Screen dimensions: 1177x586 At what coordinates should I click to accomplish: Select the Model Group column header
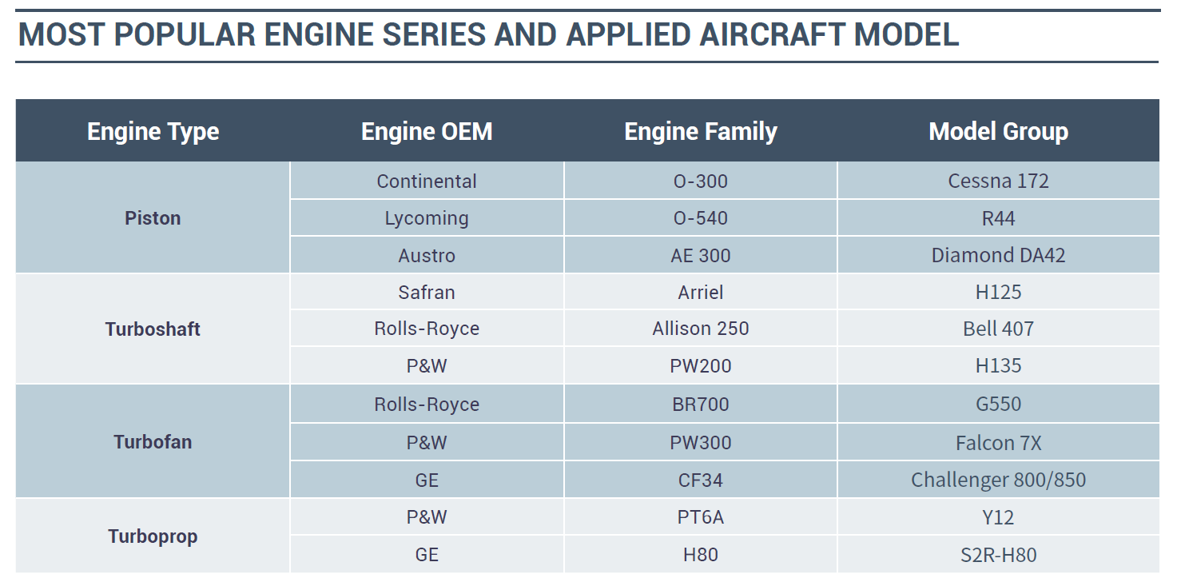point(998,131)
